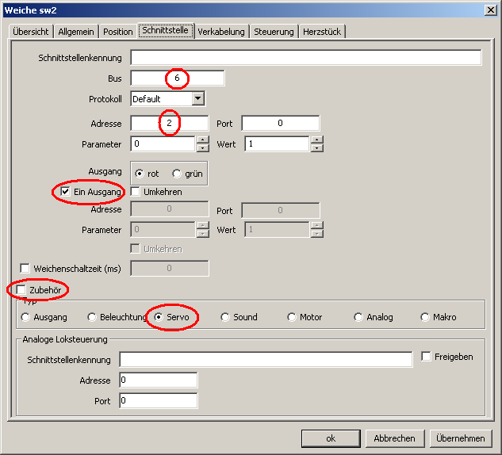Toggle the Ein Ausgang checkbox
Viewport: 502px width, 455px height.
(66, 192)
